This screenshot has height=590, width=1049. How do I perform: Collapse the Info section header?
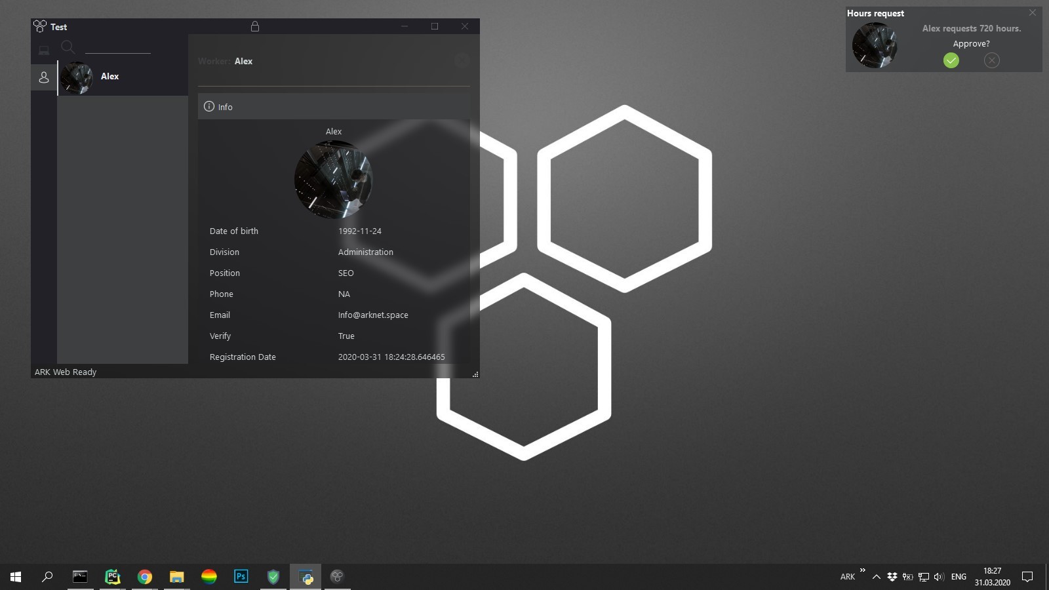click(334, 106)
